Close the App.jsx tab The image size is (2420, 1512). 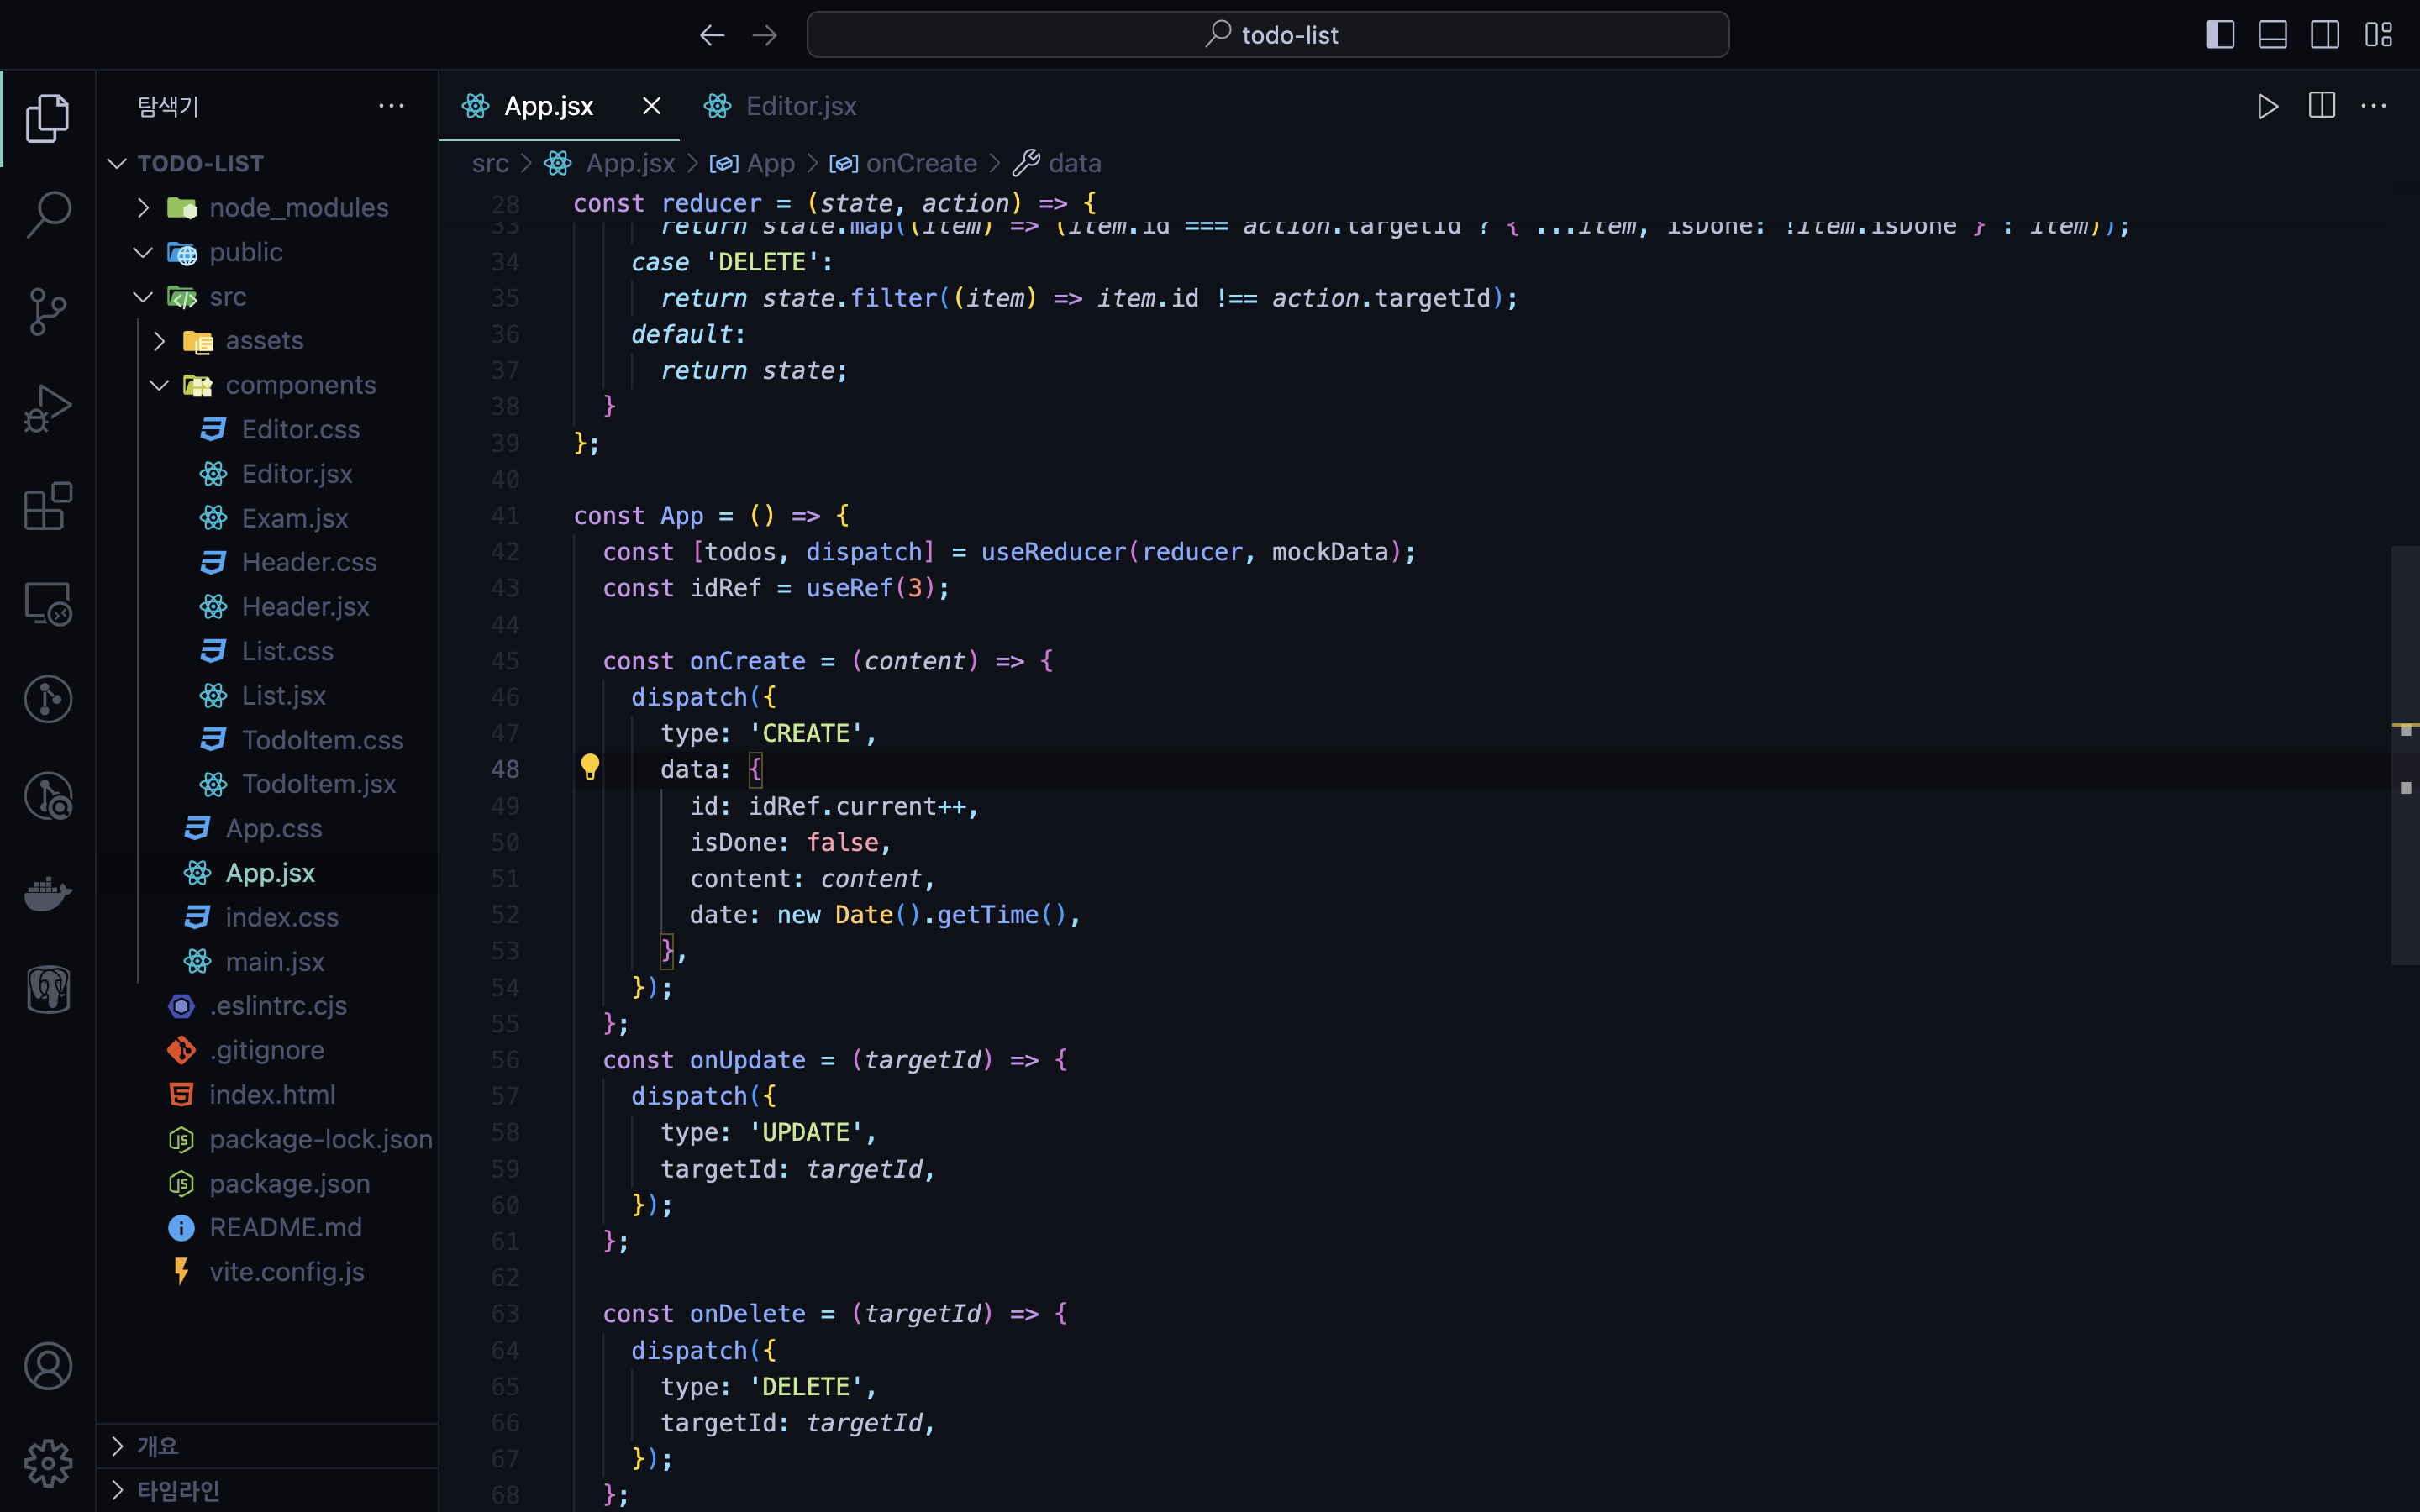pos(651,106)
